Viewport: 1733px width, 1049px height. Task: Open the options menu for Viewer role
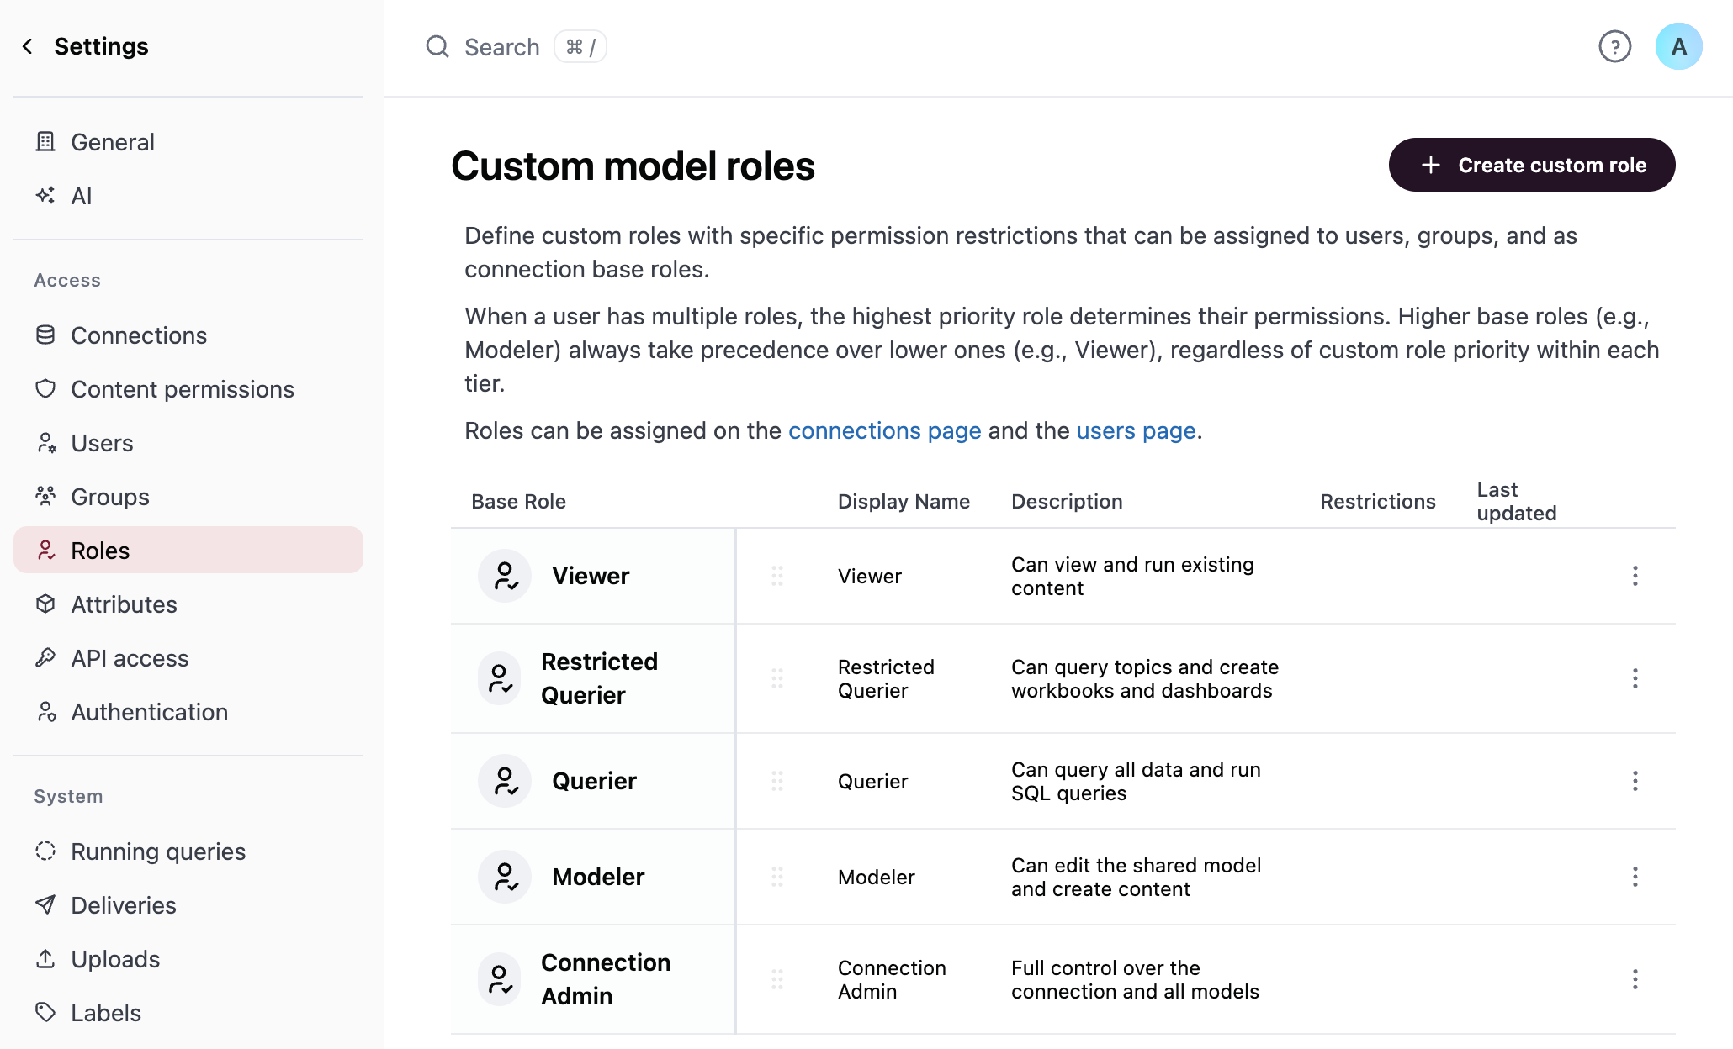1635,576
